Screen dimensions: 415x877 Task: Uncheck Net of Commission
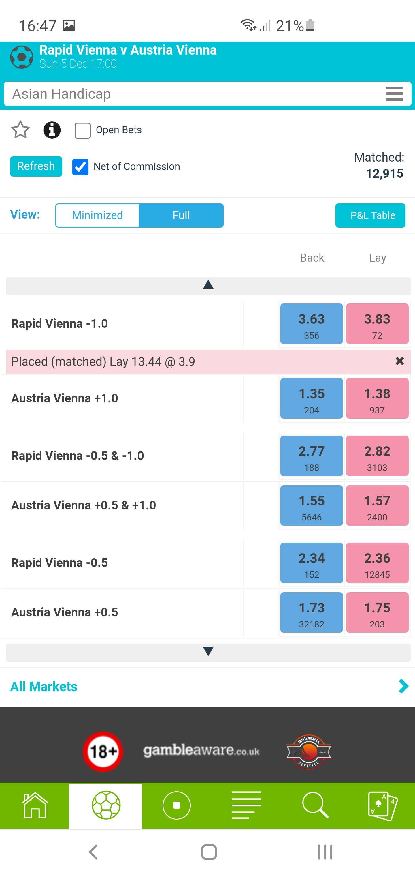pos(80,167)
